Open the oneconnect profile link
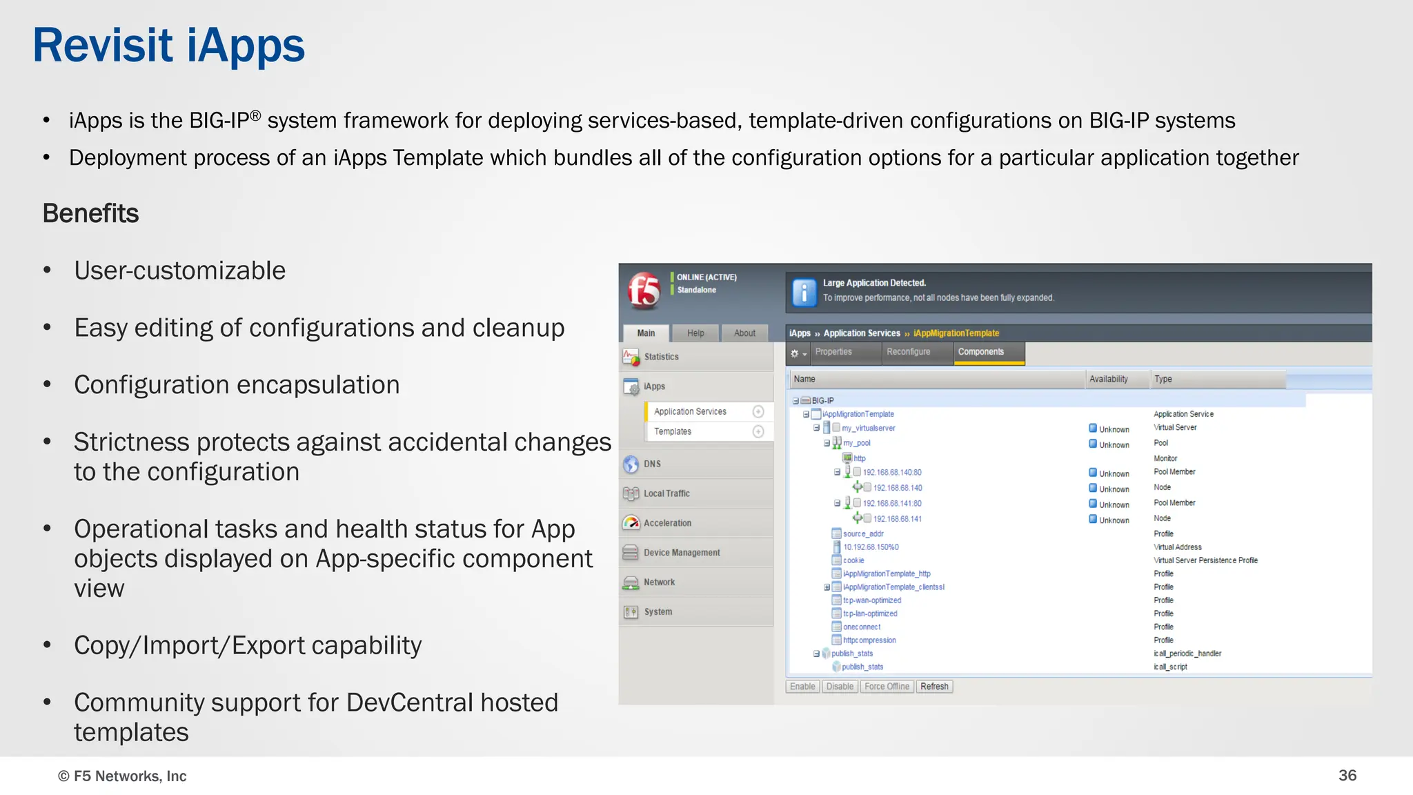Screen dimensions: 1413x795 [862, 627]
